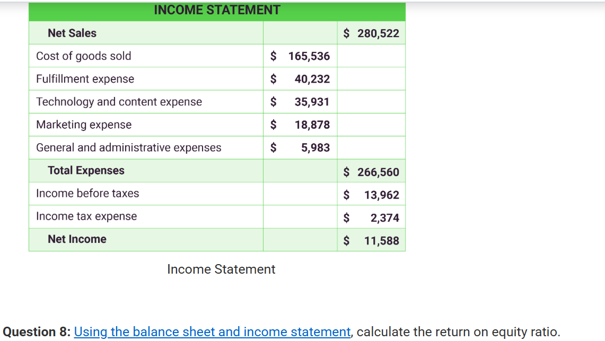The width and height of the screenshot is (605, 341).
Task: Click the Marketing expense label
Action: [84, 125]
